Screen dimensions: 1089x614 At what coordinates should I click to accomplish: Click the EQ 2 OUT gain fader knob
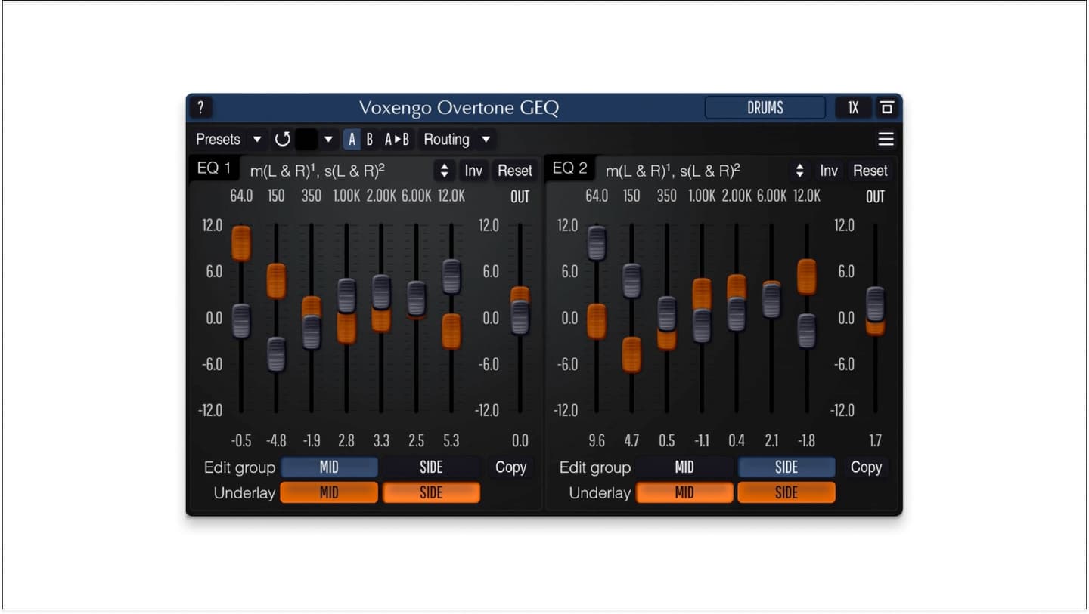[875, 304]
